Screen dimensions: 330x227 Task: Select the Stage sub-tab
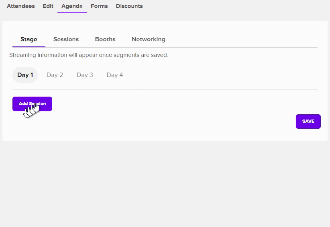[x=29, y=39]
